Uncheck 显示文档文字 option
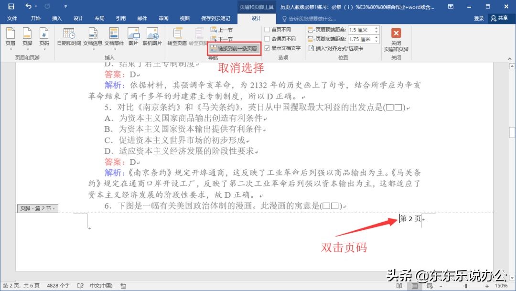Viewport: 516px width, 291px height. 267,48
